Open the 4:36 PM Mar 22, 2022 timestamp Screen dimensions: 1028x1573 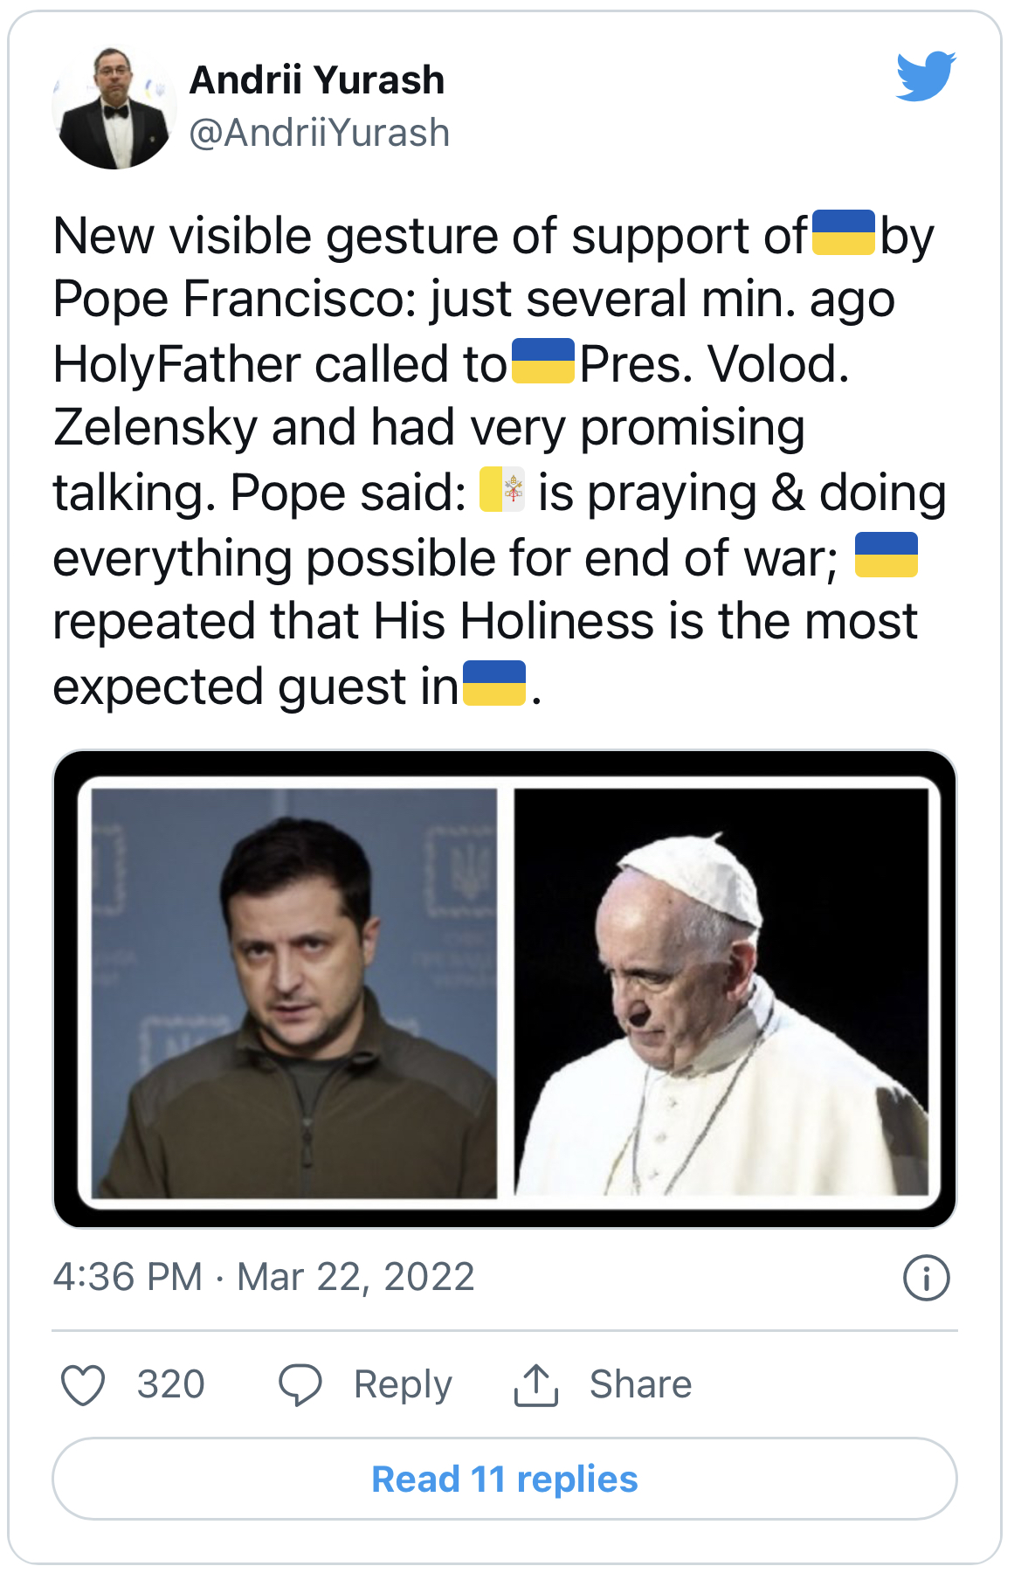(264, 1277)
